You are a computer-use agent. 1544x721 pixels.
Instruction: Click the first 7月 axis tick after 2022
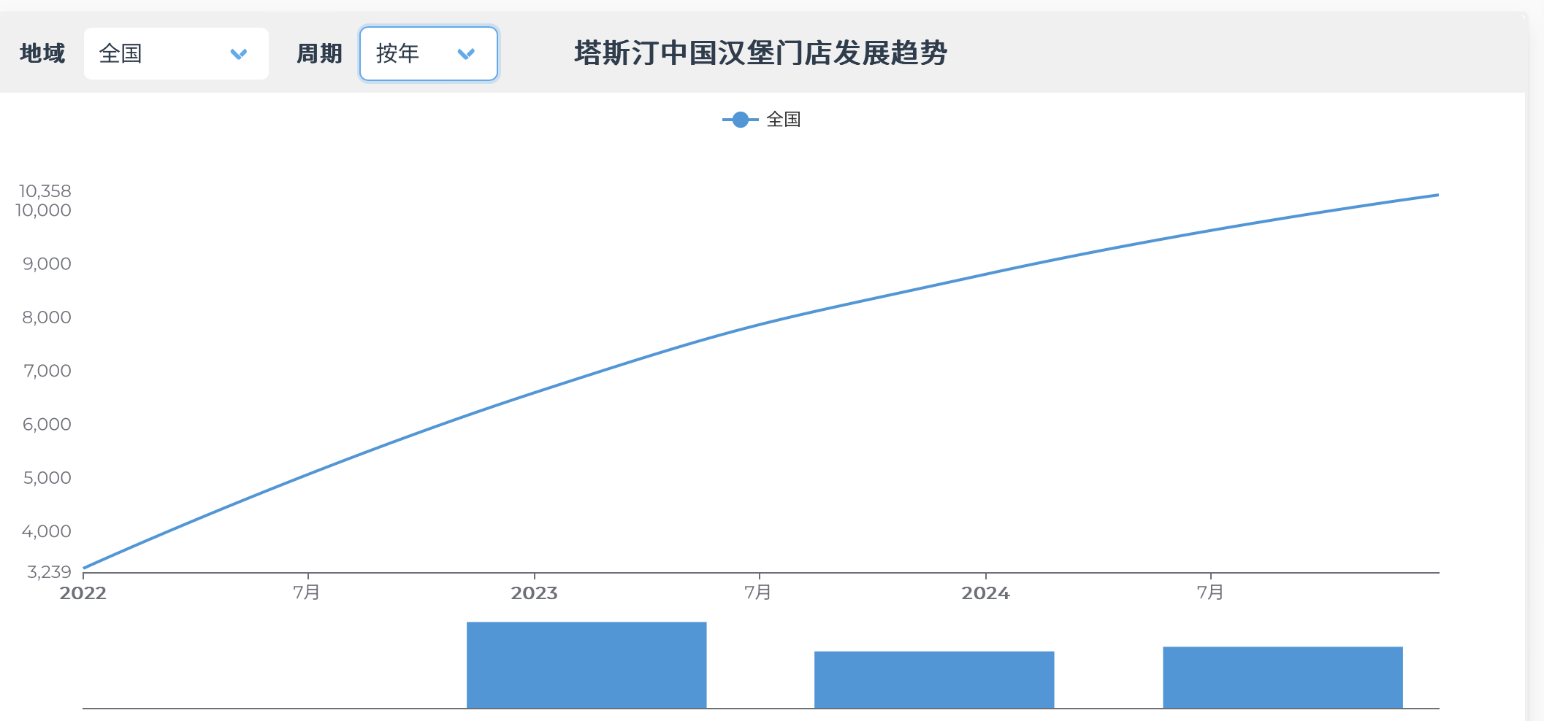pyautogui.click(x=307, y=592)
